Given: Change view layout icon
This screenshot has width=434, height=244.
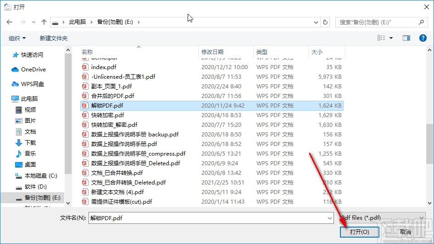Looking at the screenshot, I should click(x=381, y=38).
